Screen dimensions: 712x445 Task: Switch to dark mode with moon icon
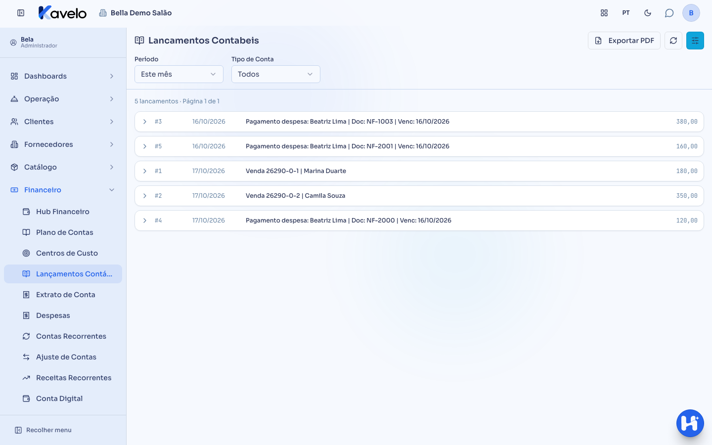click(648, 13)
